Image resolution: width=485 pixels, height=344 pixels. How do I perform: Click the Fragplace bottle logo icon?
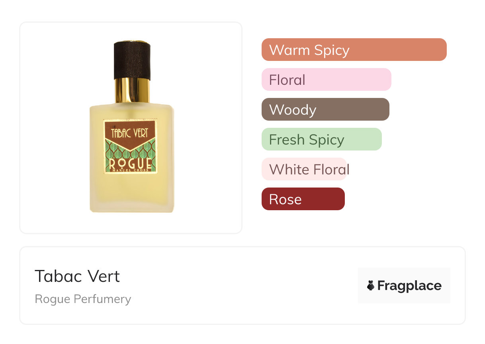coord(371,285)
